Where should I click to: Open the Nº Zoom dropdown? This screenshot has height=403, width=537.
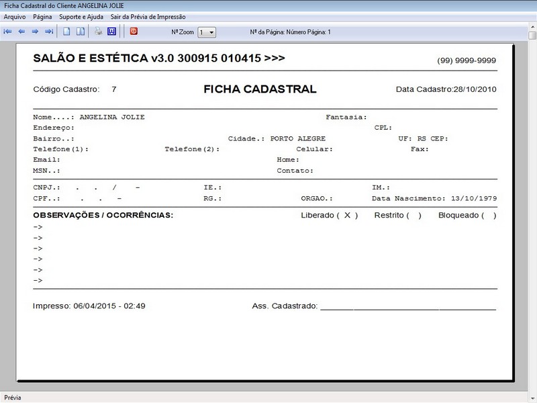207,32
